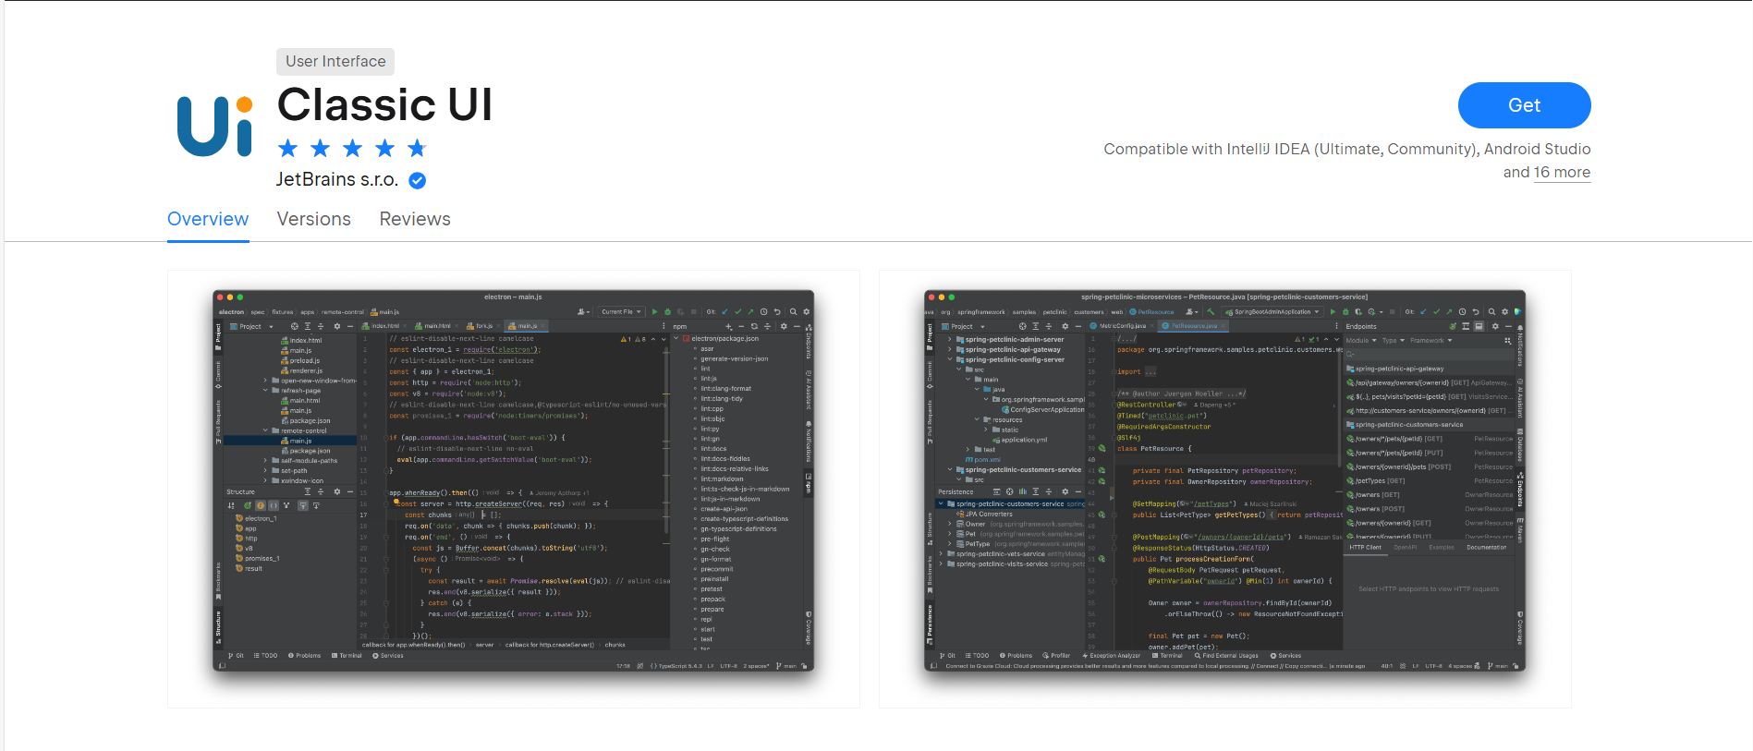Follow the "16 more" compatible products link

coord(1562,173)
